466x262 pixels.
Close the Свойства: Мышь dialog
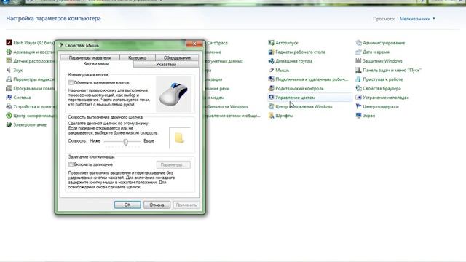[194, 44]
